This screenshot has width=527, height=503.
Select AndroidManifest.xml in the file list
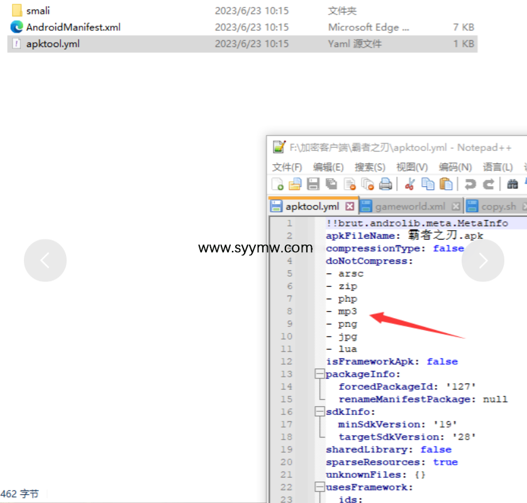tap(73, 27)
